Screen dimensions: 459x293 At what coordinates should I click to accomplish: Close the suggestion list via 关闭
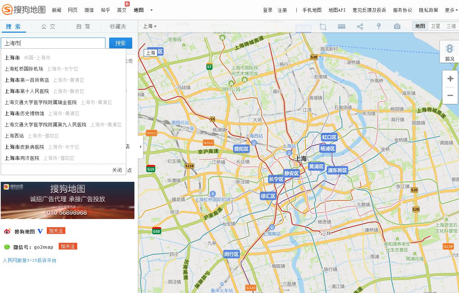[x=117, y=170]
